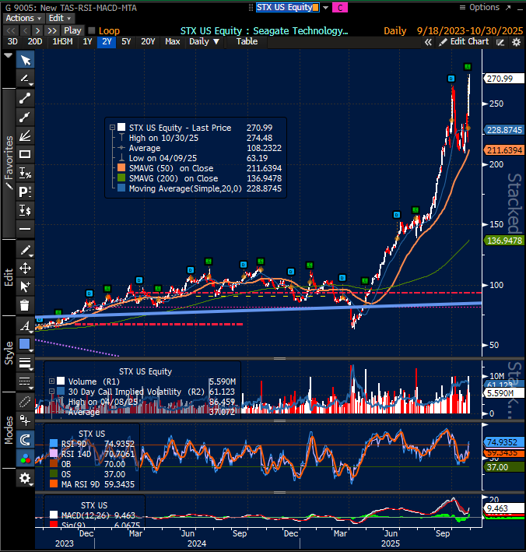Click the lock crosshair mode icon
Screen dimensions: 526x552
(26, 420)
